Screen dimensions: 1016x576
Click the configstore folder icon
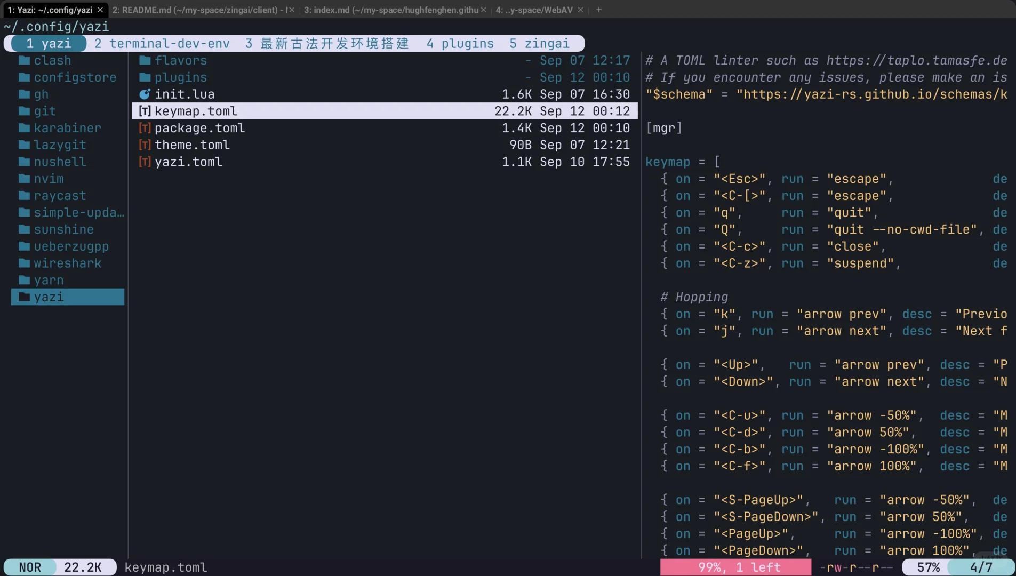24,77
